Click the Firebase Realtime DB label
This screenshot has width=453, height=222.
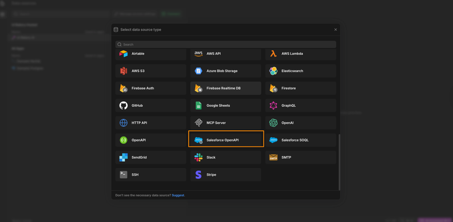click(224, 88)
